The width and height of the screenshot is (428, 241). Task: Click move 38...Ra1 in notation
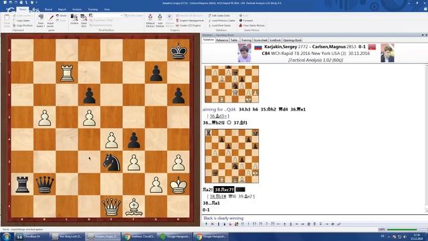pyautogui.click(x=211, y=203)
